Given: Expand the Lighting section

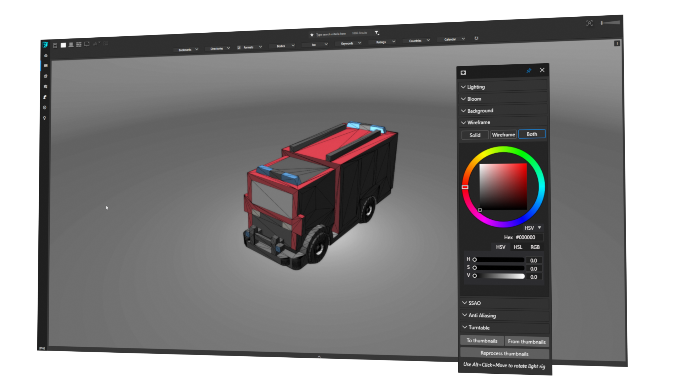Looking at the screenshot, I should (x=476, y=87).
